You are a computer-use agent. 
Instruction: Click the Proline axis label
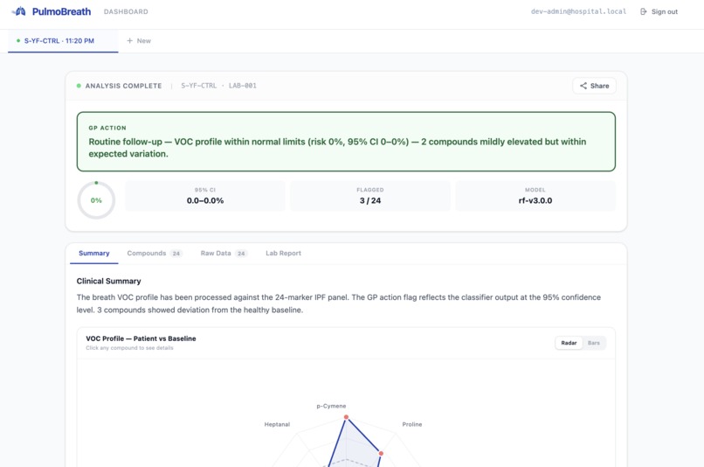[x=411, y=424]
